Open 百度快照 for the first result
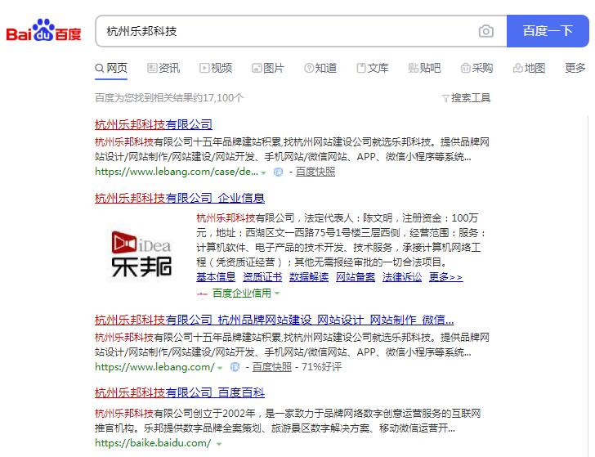595x457 pixels. pyautogui.click(x=315, y=172)
